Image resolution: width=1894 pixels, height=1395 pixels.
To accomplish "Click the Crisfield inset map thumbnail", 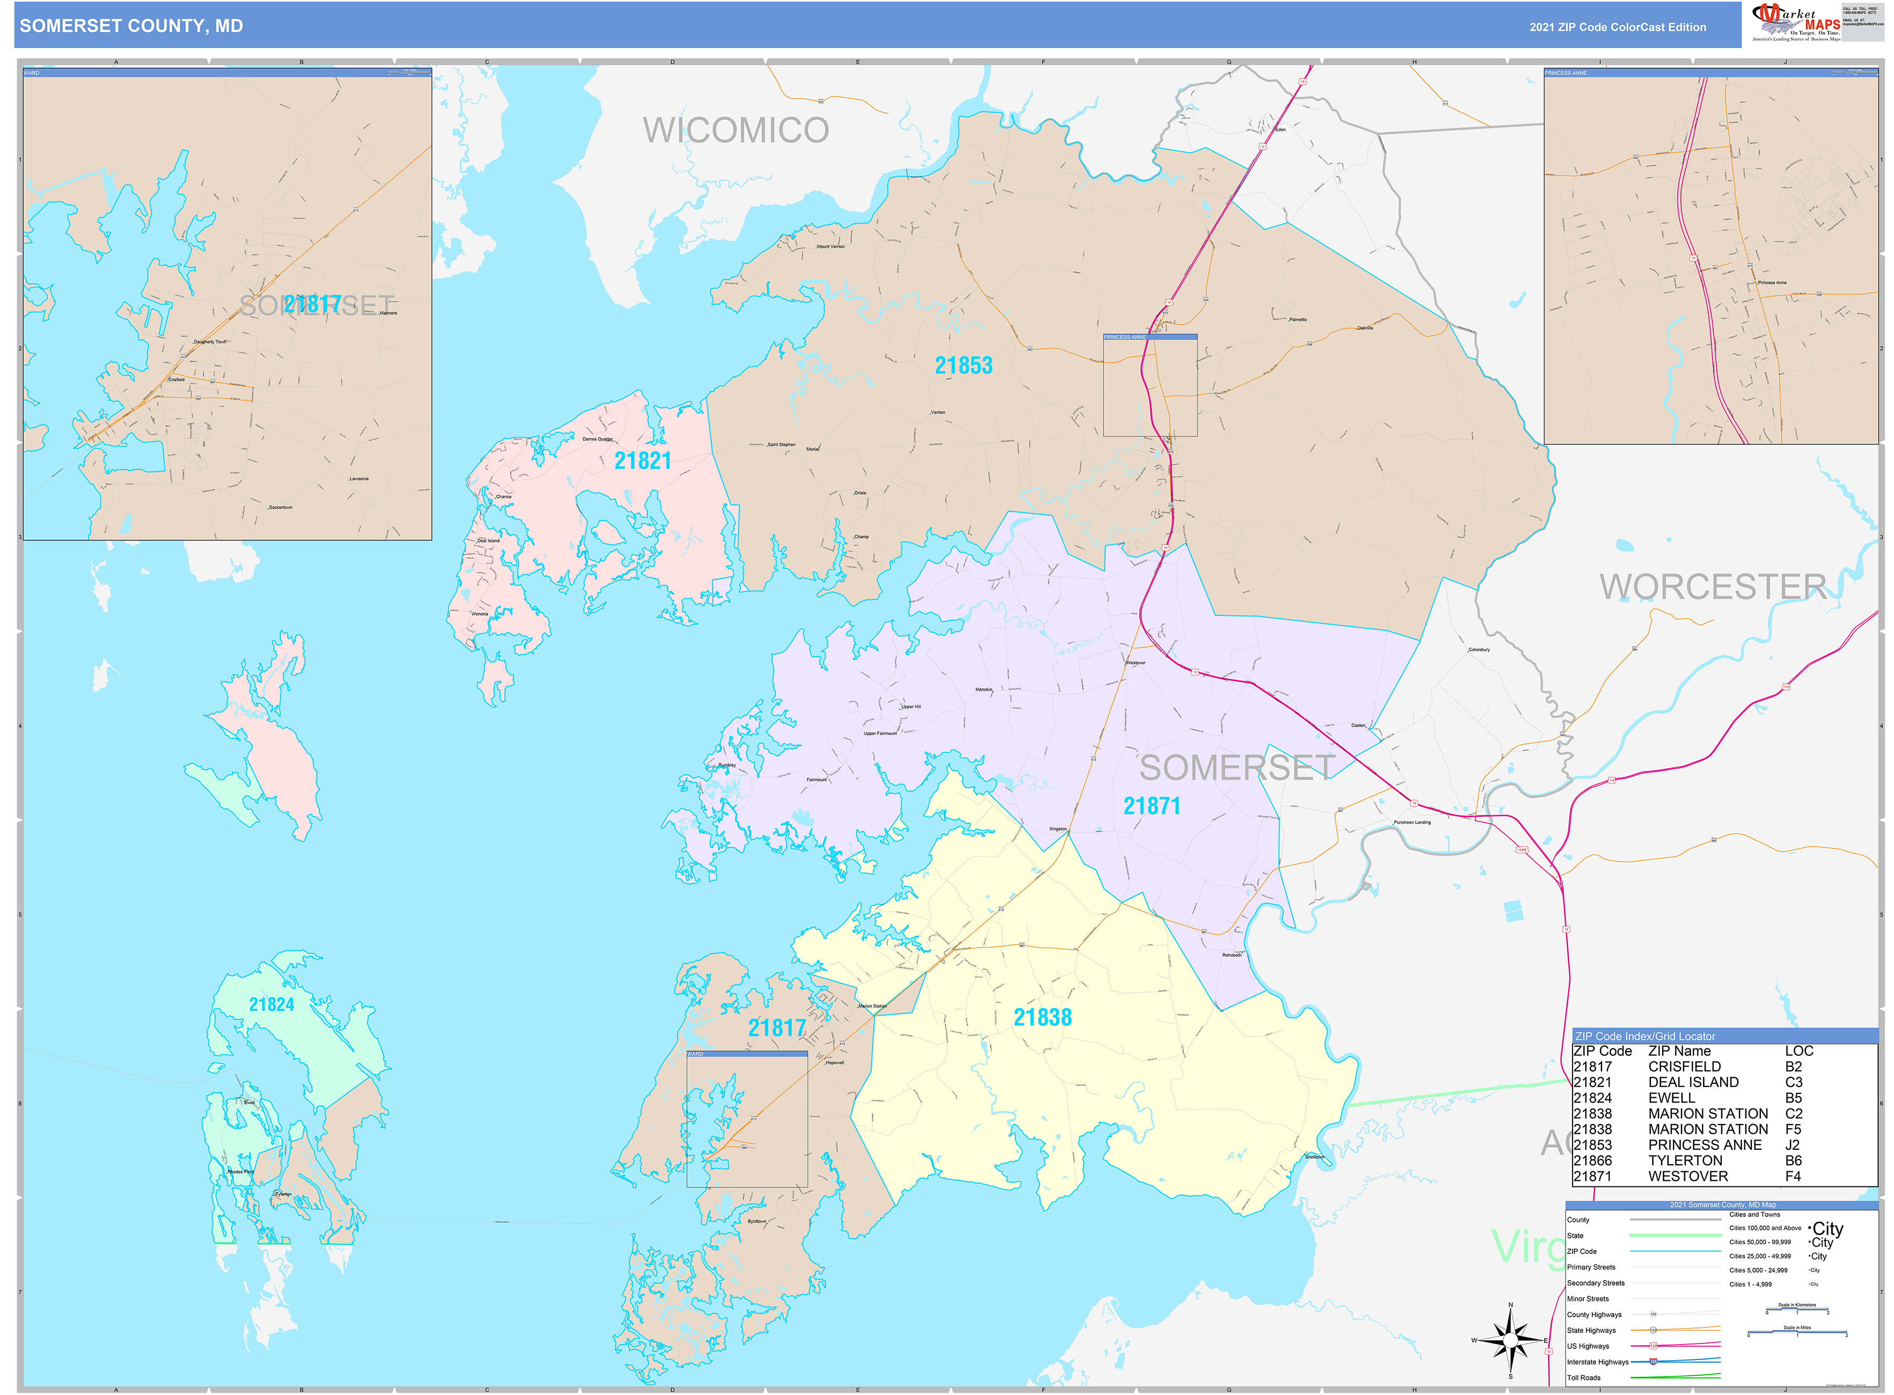I will click(x=227, y=304).
